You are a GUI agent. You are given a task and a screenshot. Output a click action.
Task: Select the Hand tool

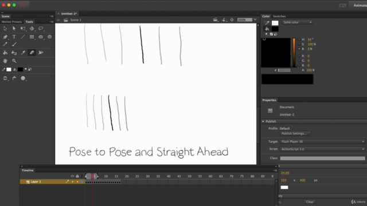(5, 61)
